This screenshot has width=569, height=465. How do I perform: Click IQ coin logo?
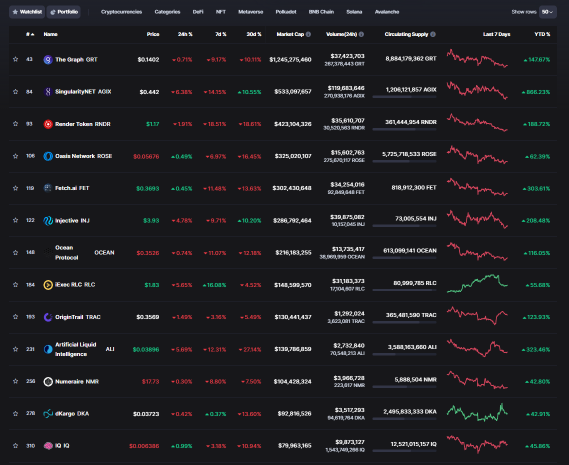(48, 446)
